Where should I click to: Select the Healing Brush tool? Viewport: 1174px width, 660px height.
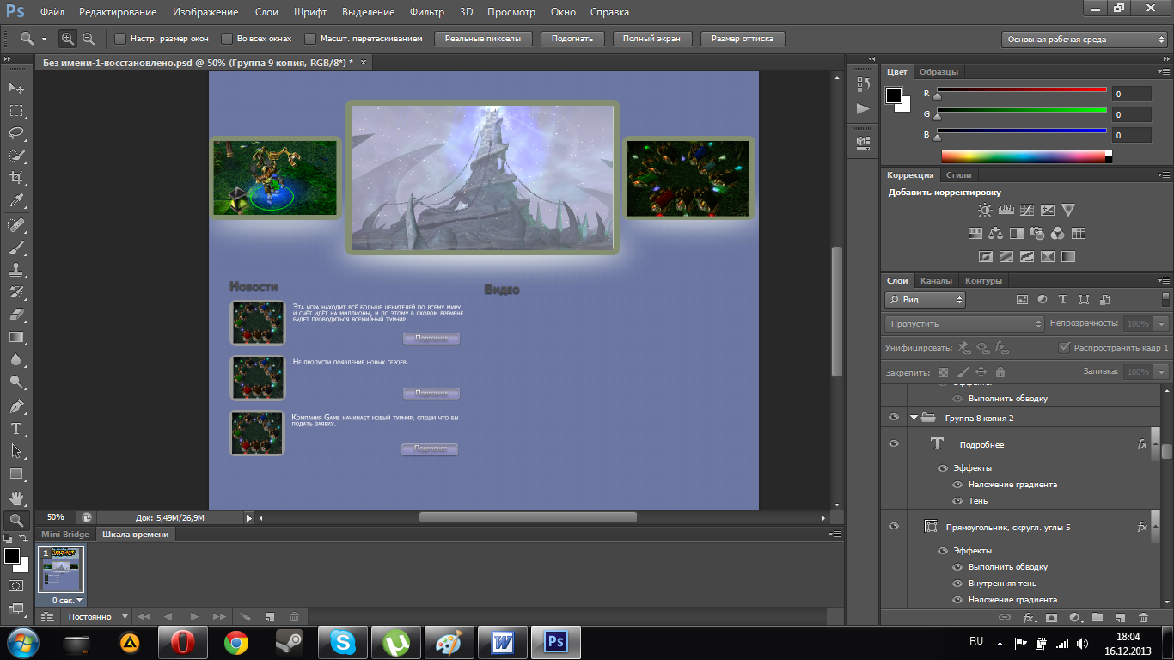pyautogui.click(x=16, y=225)
